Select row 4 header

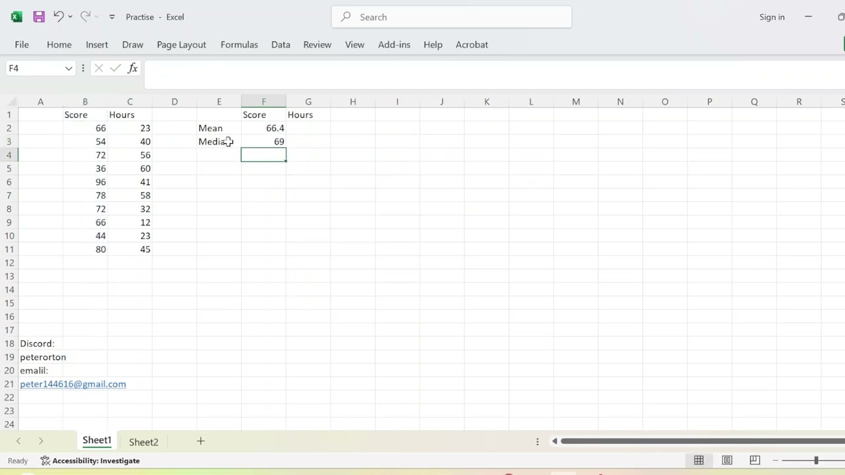[x=9, y=155]
